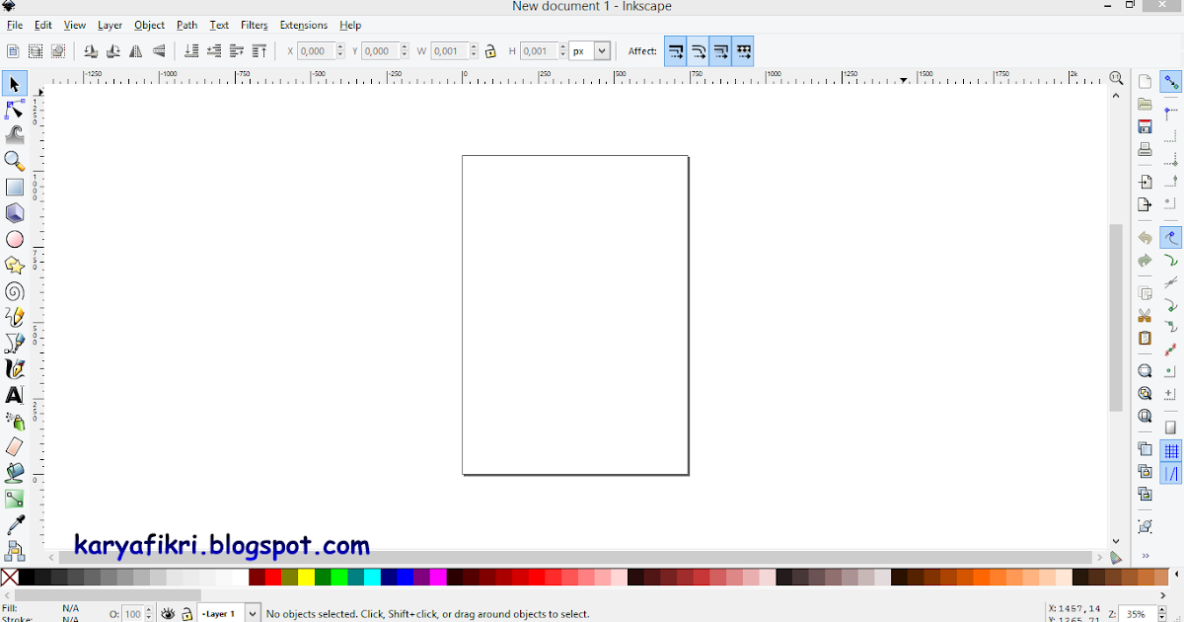Select the Dropper color picker tool
The image size is (1184, 622).
(15, 525)
